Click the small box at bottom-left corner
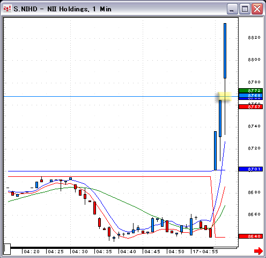266x258 pixels. pos(7,249)
